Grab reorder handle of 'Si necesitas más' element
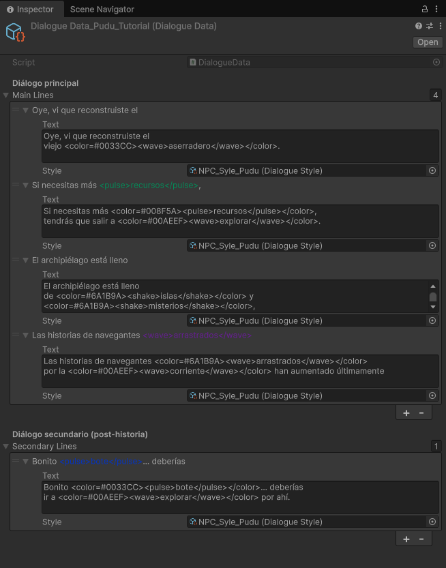The width and height of the screenshot is (446, 568). (x=16, y=184)
